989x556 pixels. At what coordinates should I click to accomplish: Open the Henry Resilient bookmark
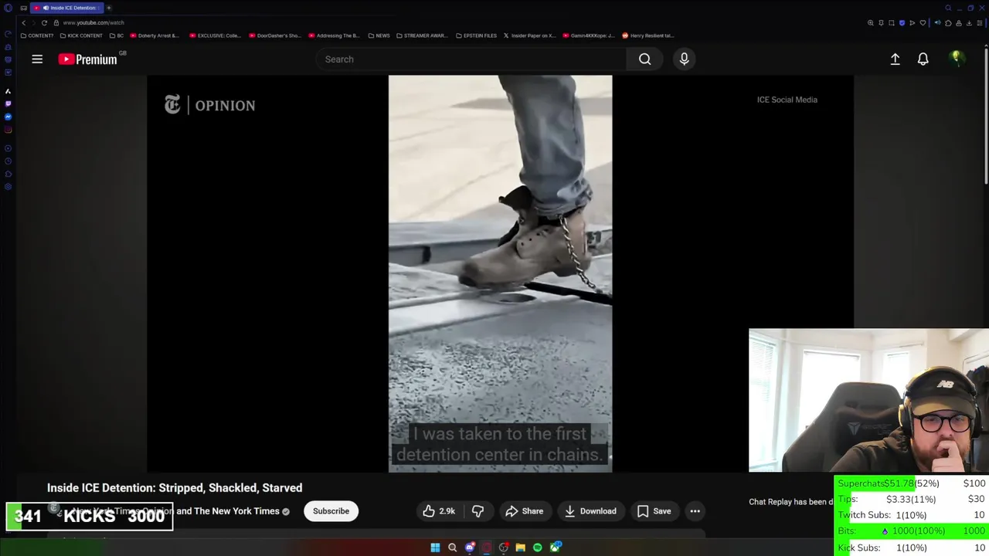647,36
